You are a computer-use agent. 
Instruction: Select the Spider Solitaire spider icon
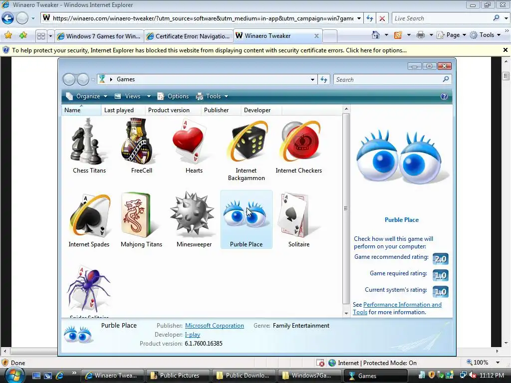pyautogui.click(x=89, y=289)
